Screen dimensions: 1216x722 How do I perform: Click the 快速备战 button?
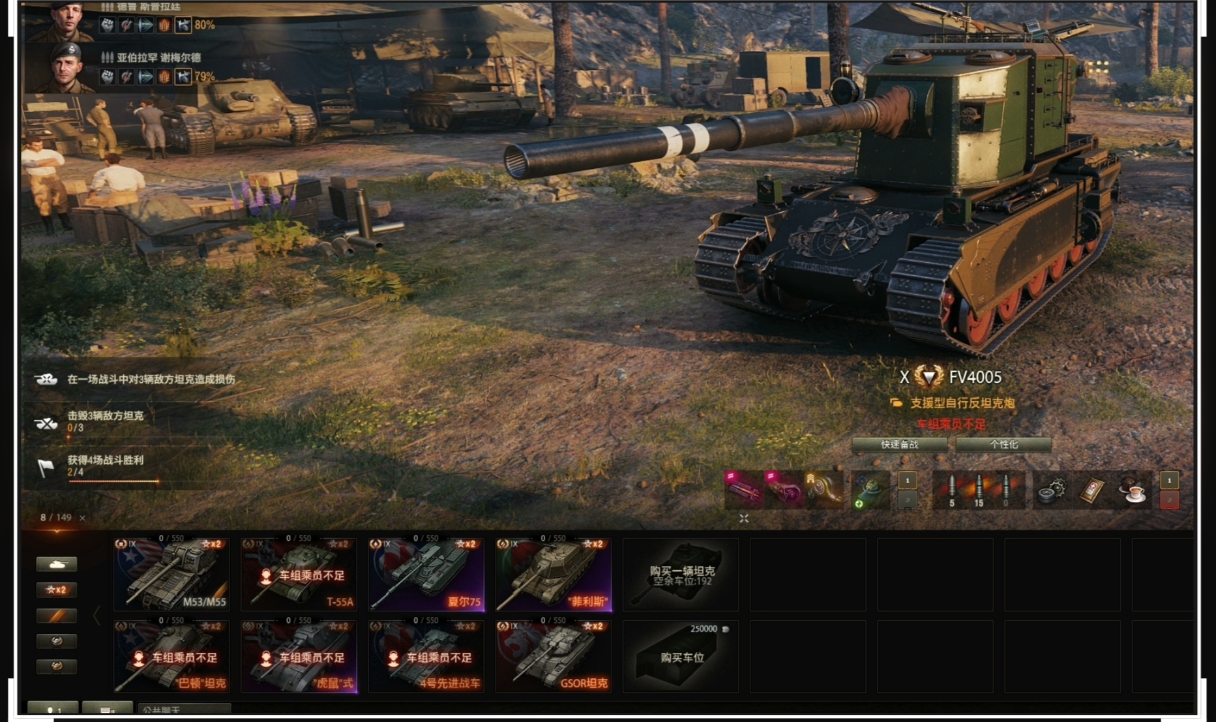point(900,445)
